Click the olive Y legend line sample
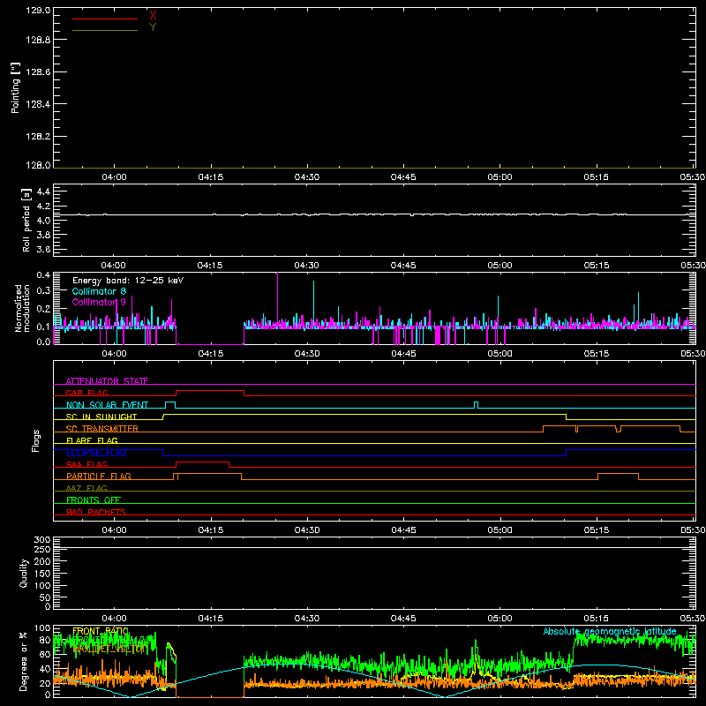706x706 pixels. tap(105, 30)
